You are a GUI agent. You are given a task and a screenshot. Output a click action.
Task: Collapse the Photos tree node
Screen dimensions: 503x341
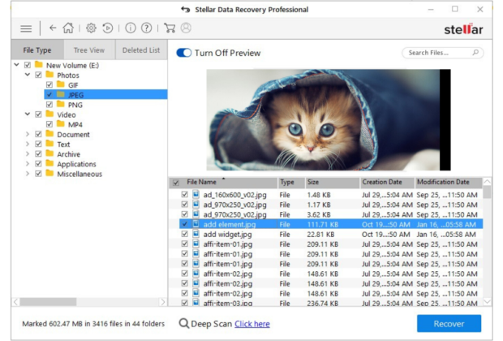point(28,75)
